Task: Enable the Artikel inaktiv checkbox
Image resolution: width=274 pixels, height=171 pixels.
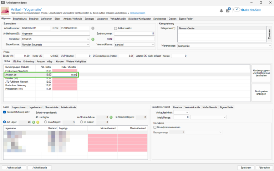Action: tap(115, 28)
